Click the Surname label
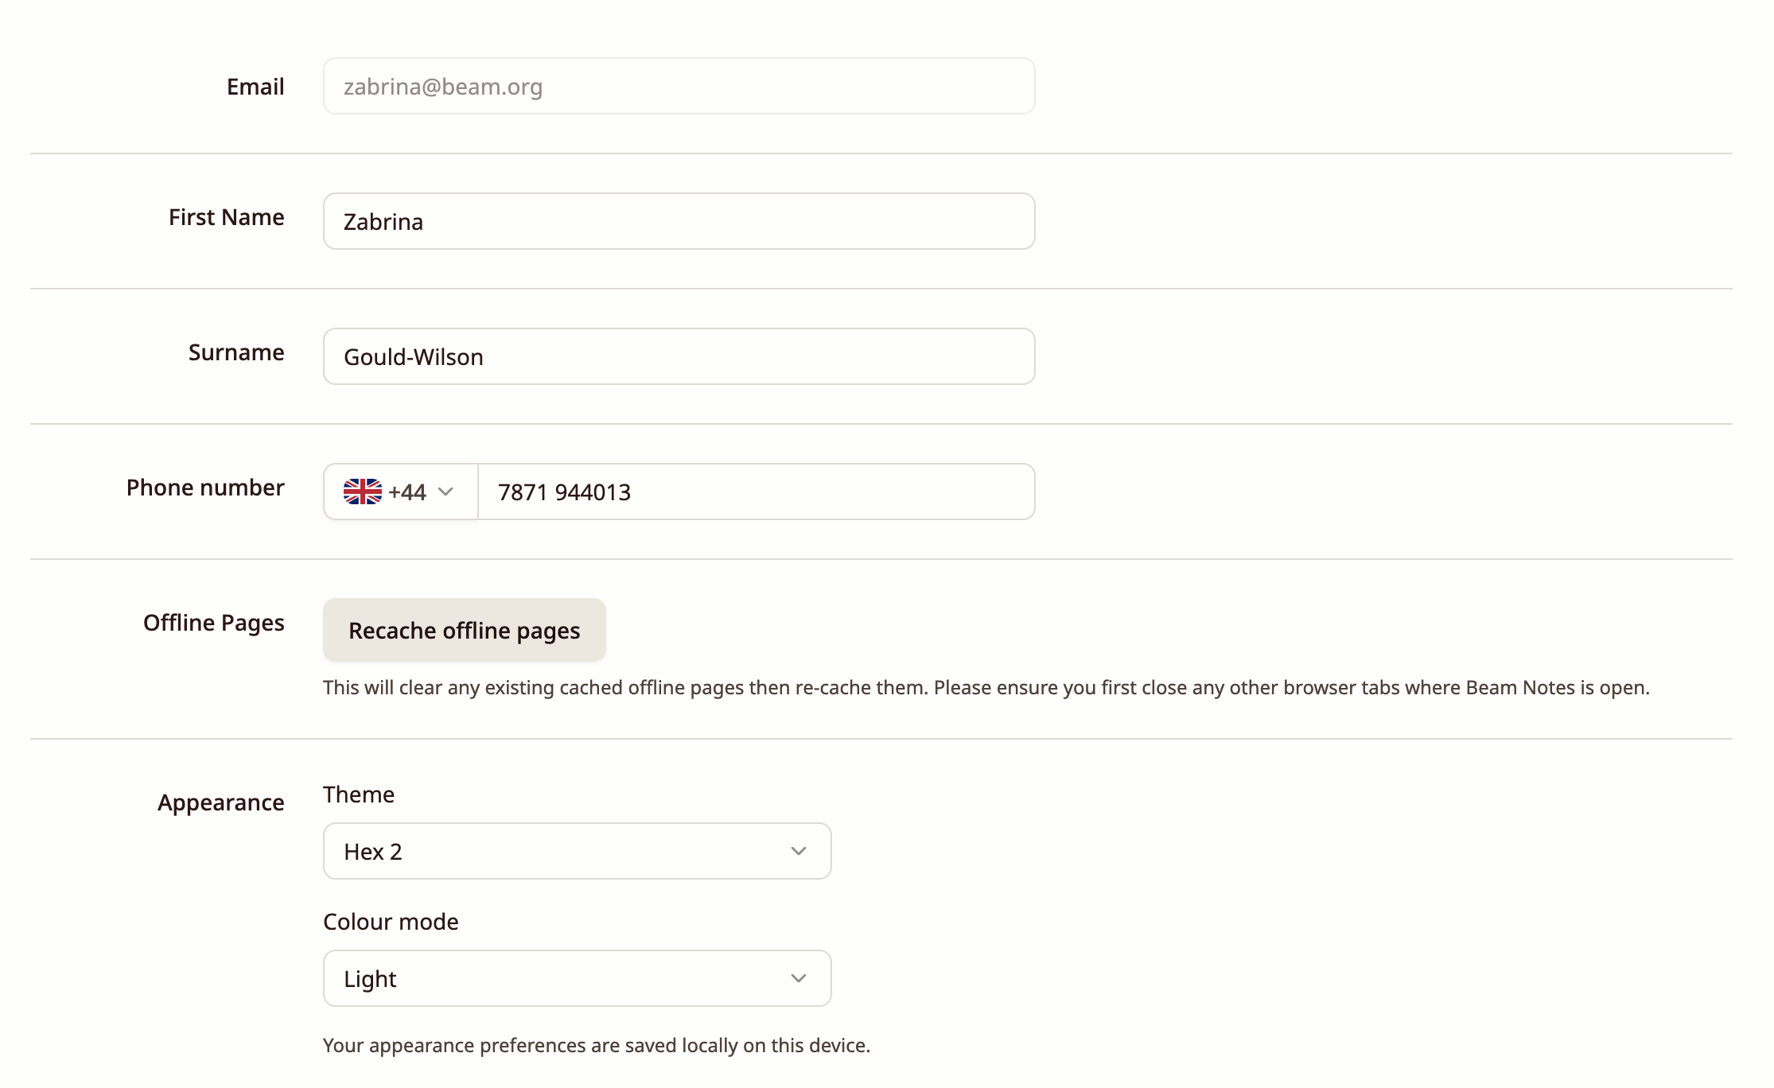 click(x=236, y=352)
